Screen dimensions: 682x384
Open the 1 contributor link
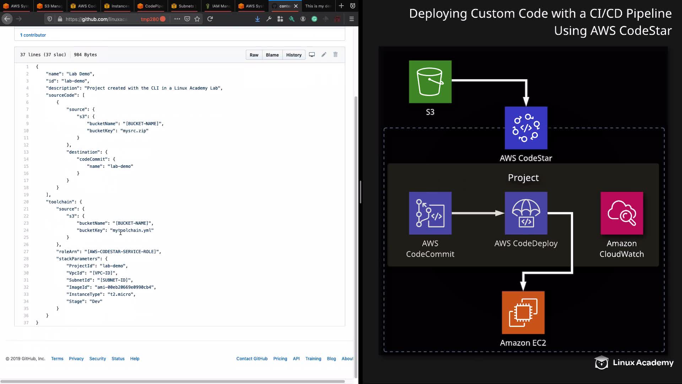click(x=33, y=35)
